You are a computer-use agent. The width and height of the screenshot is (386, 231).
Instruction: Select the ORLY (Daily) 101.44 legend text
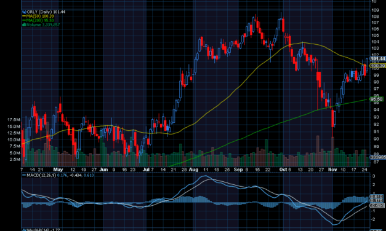(x=46, y=12)
